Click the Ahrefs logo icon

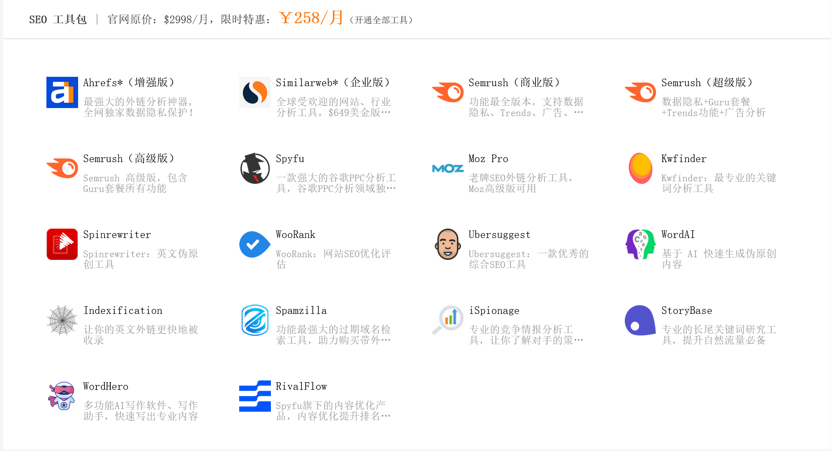click(62, 92)
